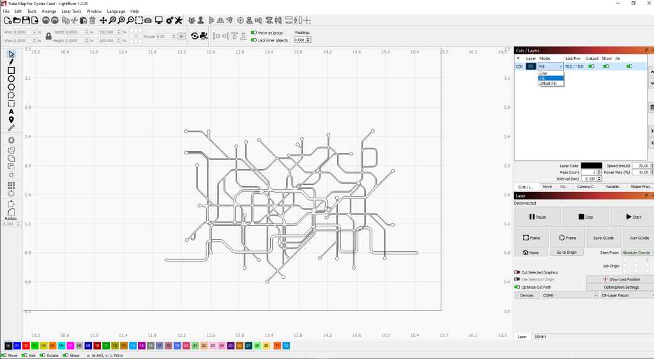Select the Rectangle tool
This screenshot has height=359, width=654.
coord(11,70)
